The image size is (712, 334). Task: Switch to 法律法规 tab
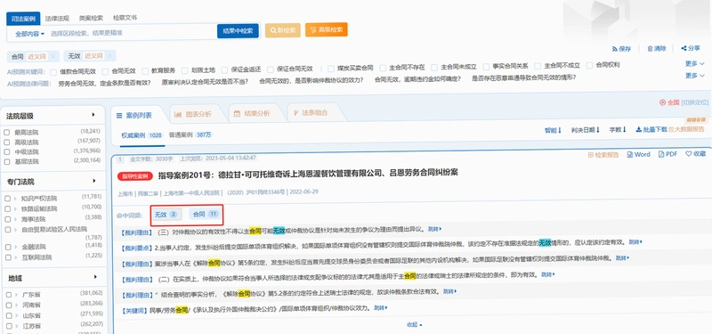tap(57, 19)
